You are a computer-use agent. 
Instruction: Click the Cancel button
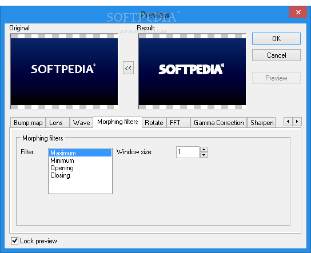pos(276,55)
